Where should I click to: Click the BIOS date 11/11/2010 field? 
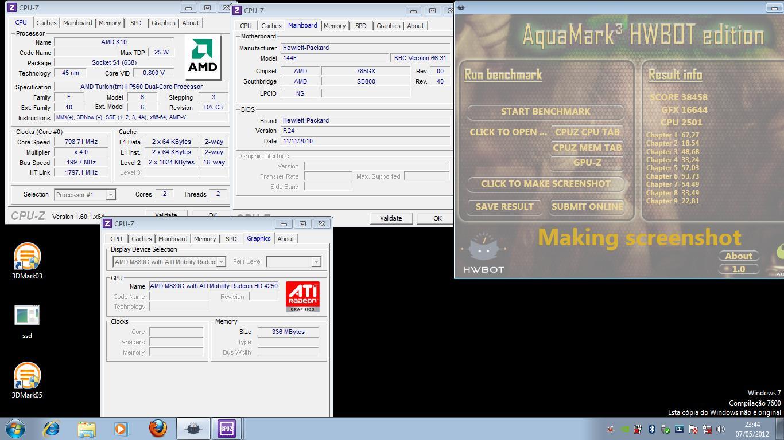(x=366, y=142)
